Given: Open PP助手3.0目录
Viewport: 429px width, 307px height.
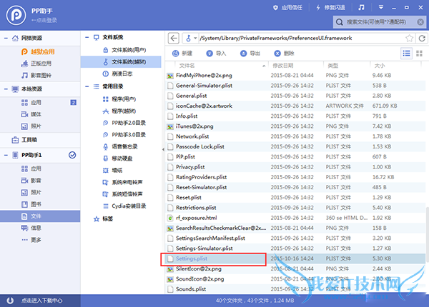Looking at the screenshot, I should click(124, 135).
